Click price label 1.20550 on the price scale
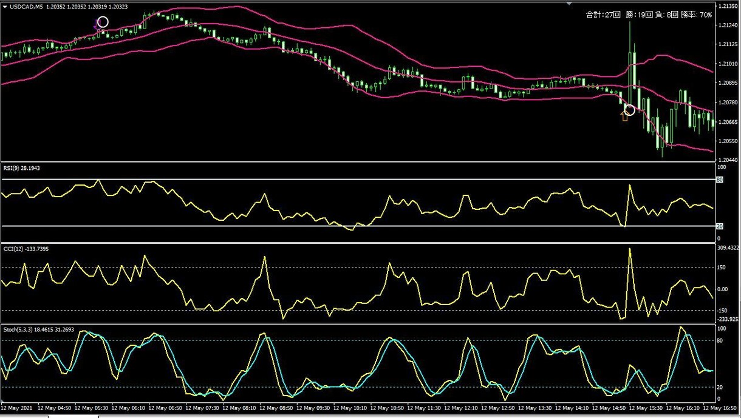The image size is (741, 418). pyautogui.click(x=727, y=141)
